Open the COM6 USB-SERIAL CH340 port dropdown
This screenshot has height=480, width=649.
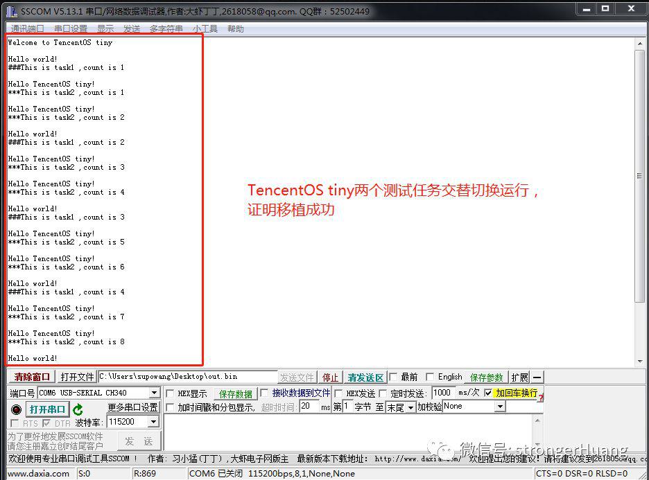pos(154,392)
